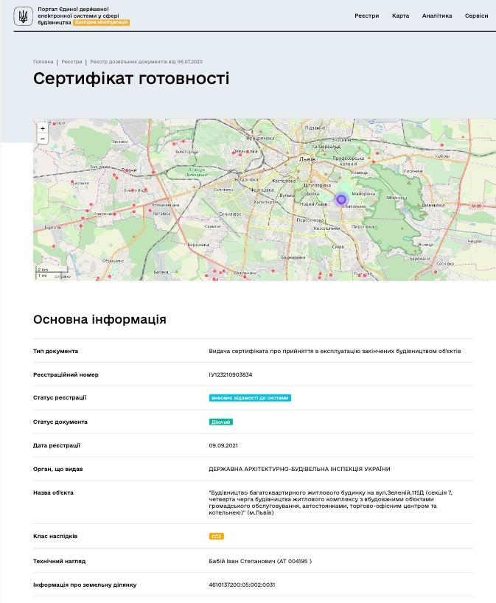Click the name Бабій Іван Степанович
The height and width of the screenshot is (603, 496).
click(242, 561)
